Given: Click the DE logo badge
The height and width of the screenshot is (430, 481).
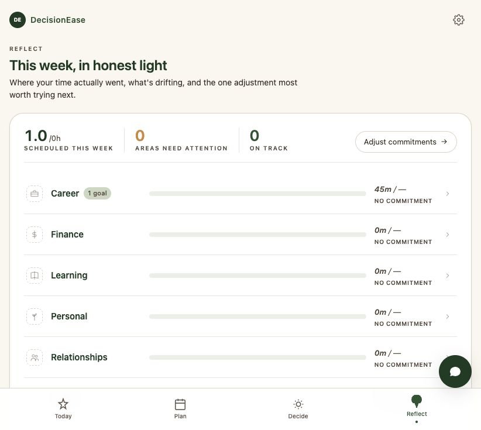Looking at the screenshot, I should coord(18,20).
